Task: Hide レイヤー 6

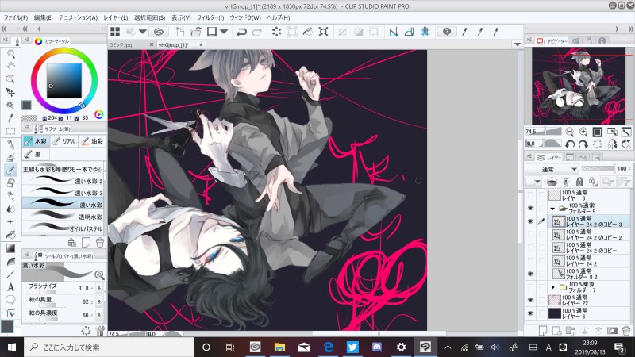Action: point(530,313)
